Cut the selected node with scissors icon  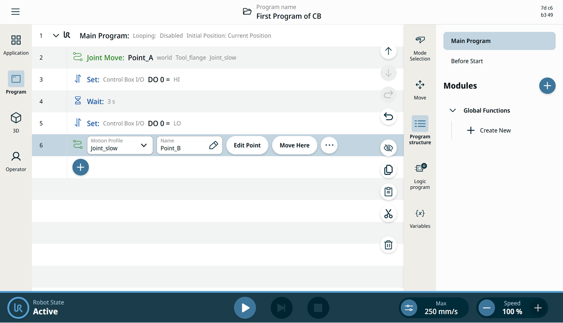pos(388,214)
